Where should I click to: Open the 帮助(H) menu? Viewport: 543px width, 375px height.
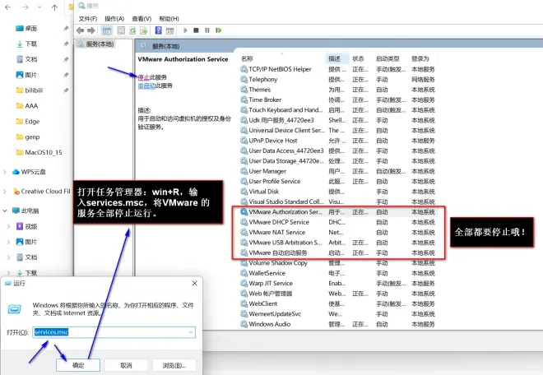coord(169,18)
